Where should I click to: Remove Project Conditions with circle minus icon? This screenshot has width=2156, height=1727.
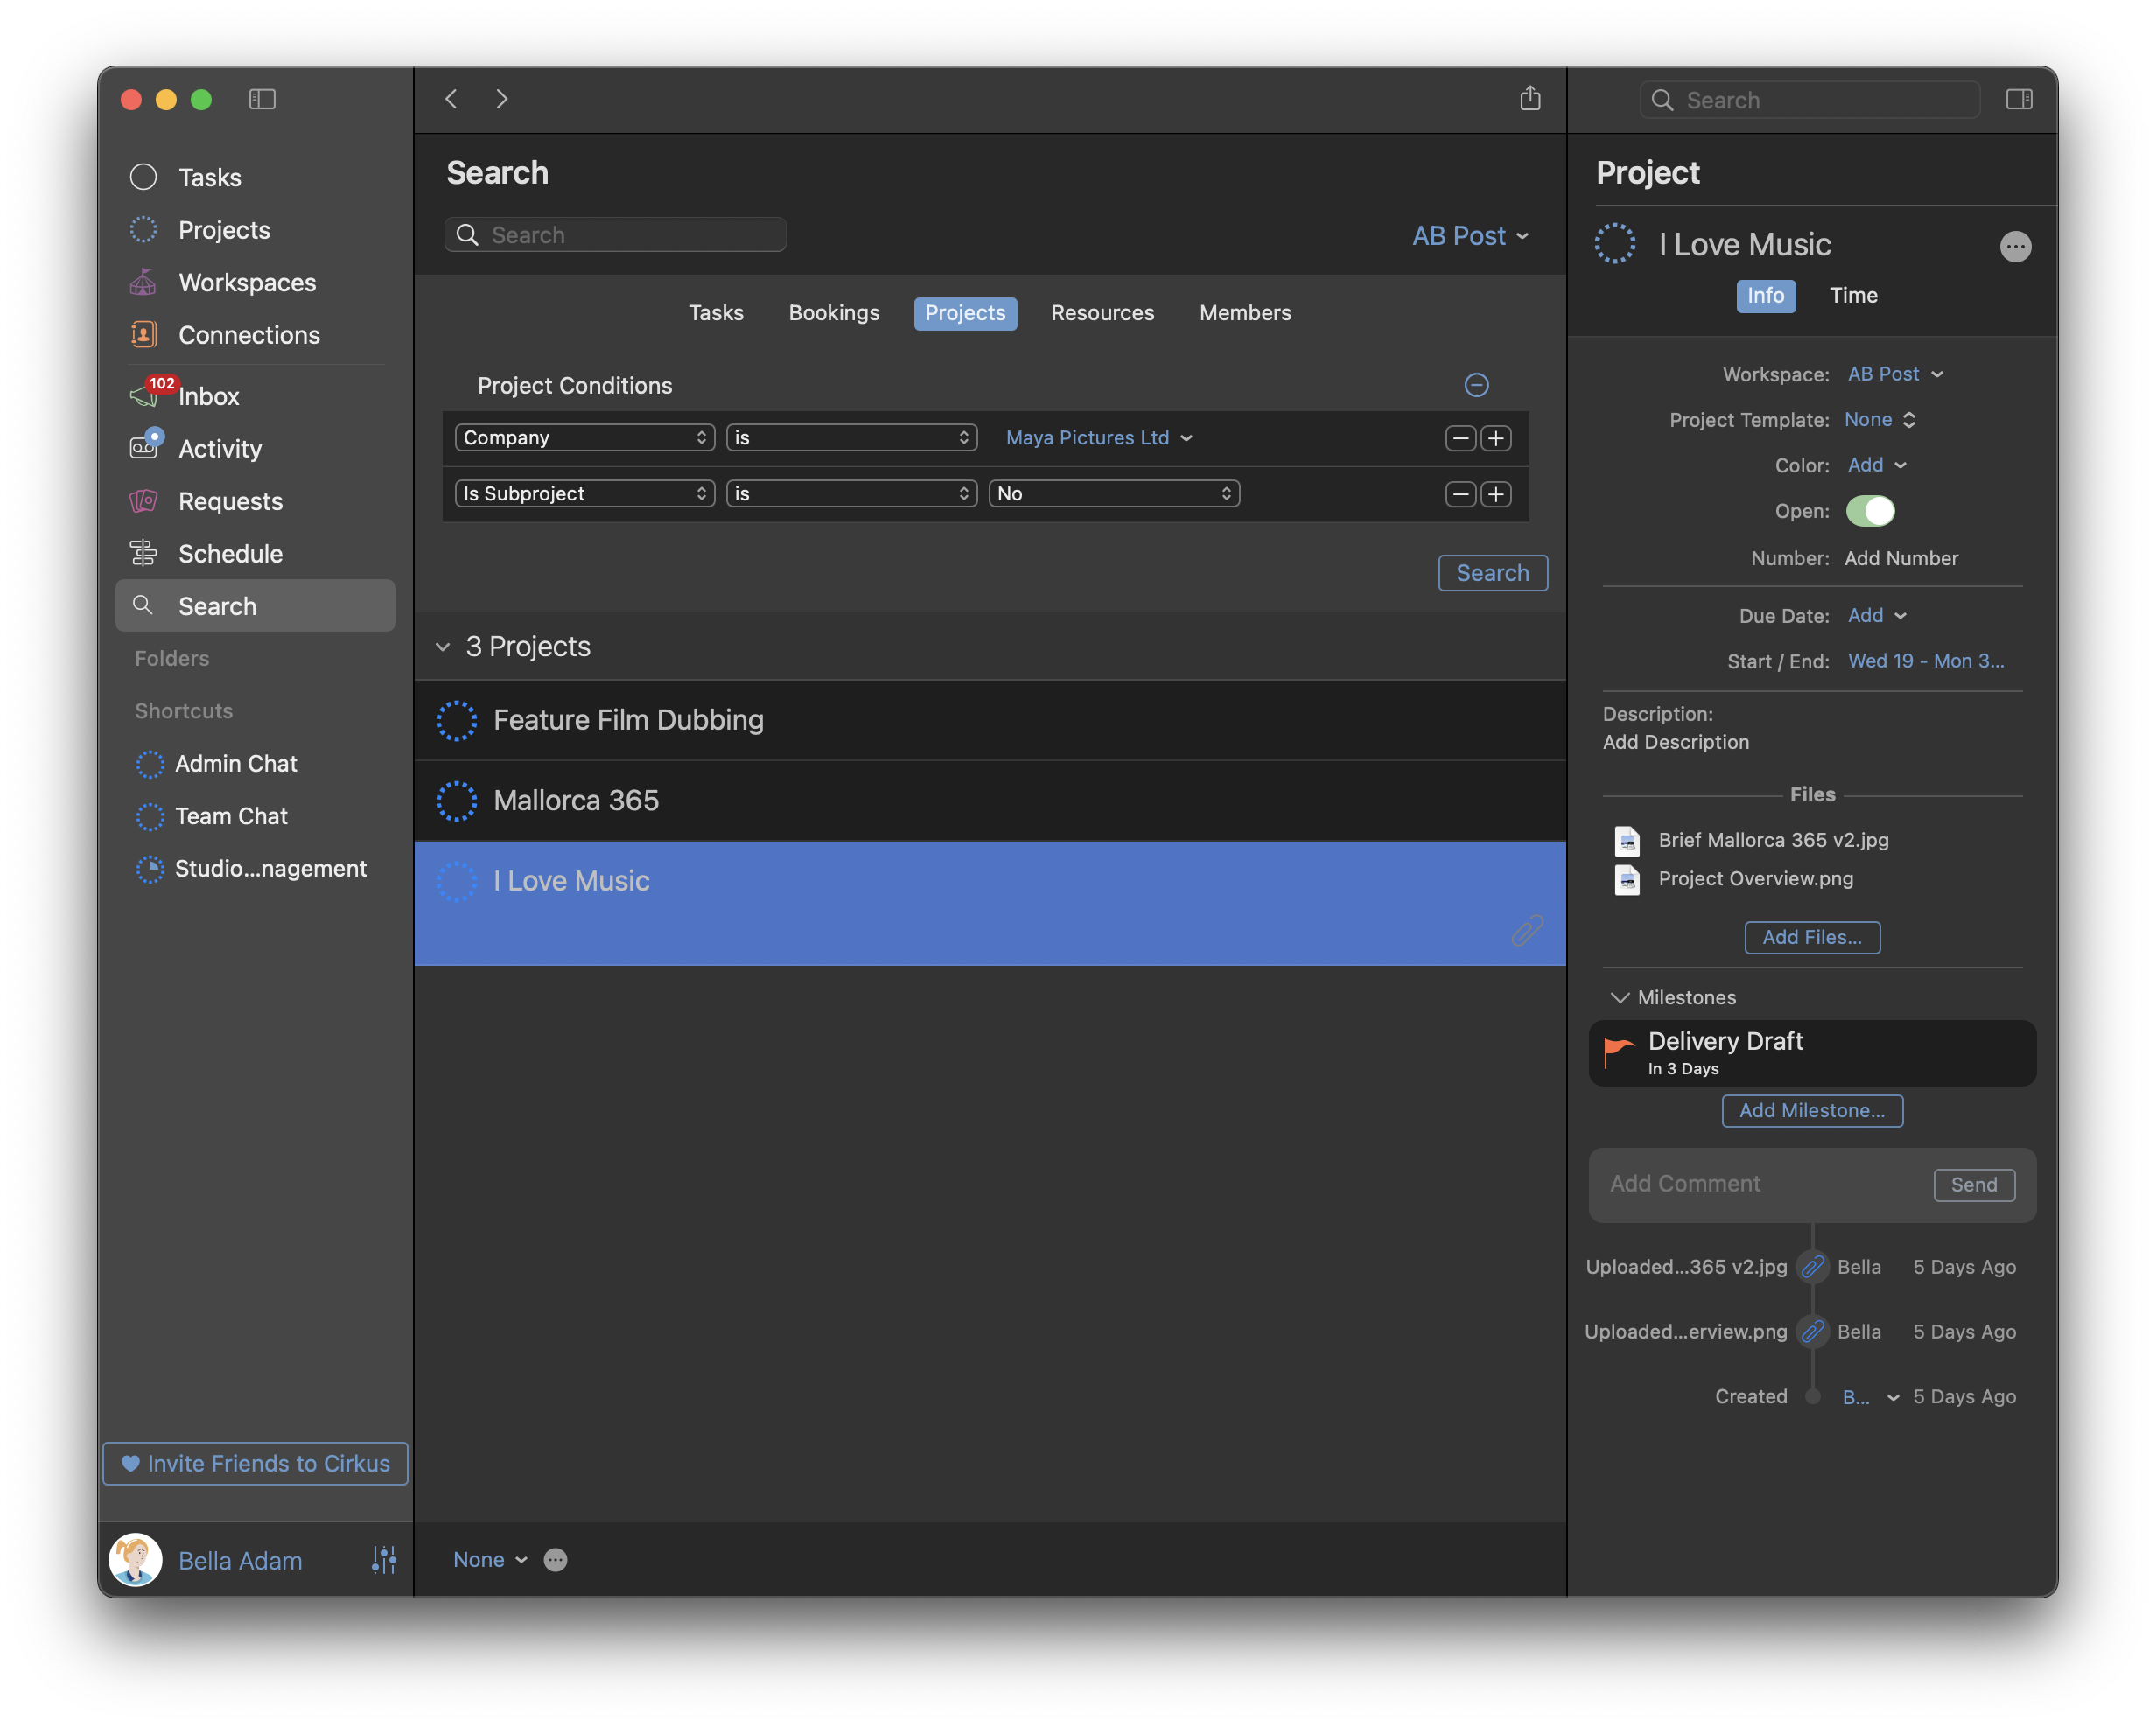(1476, 385)
